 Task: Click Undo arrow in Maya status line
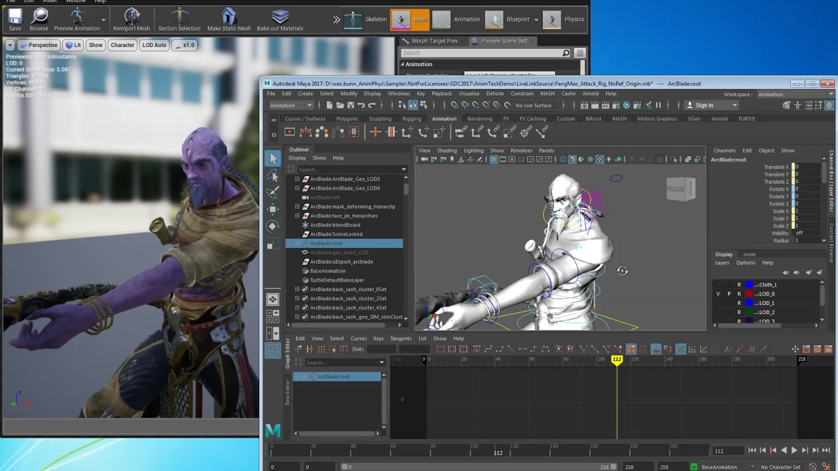(x=361, y=105)
